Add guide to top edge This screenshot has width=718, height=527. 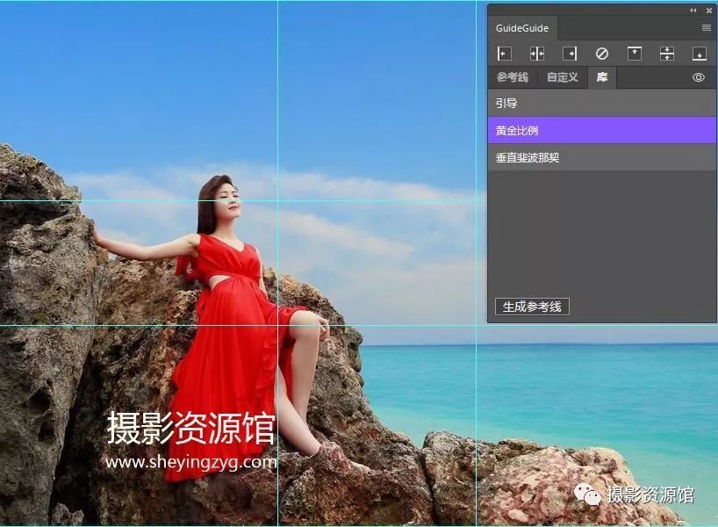(x=635, y=54)
